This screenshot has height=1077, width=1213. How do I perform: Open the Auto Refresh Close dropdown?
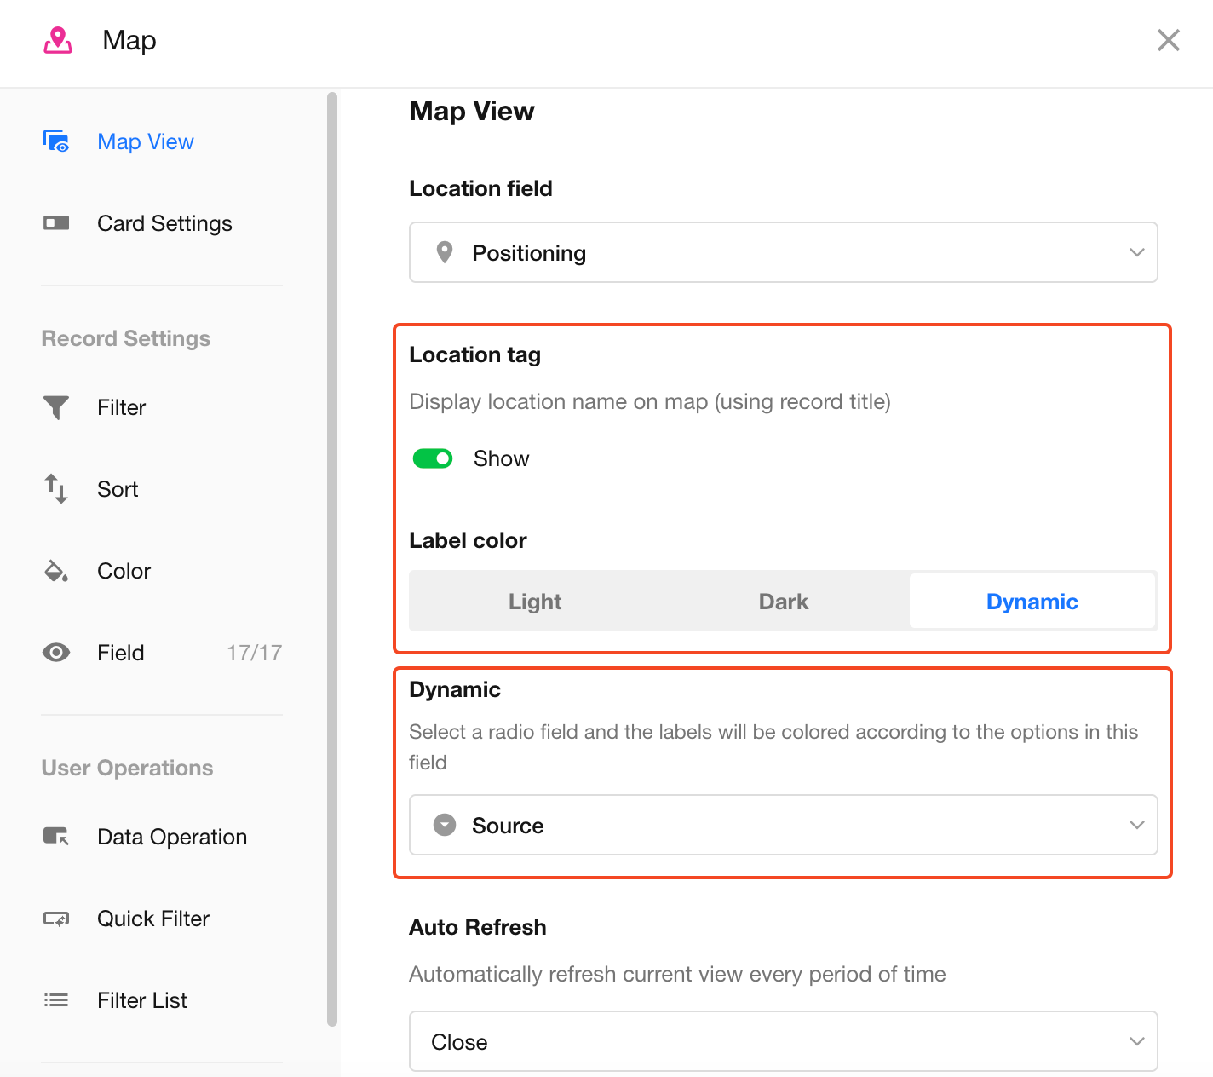783,1041
